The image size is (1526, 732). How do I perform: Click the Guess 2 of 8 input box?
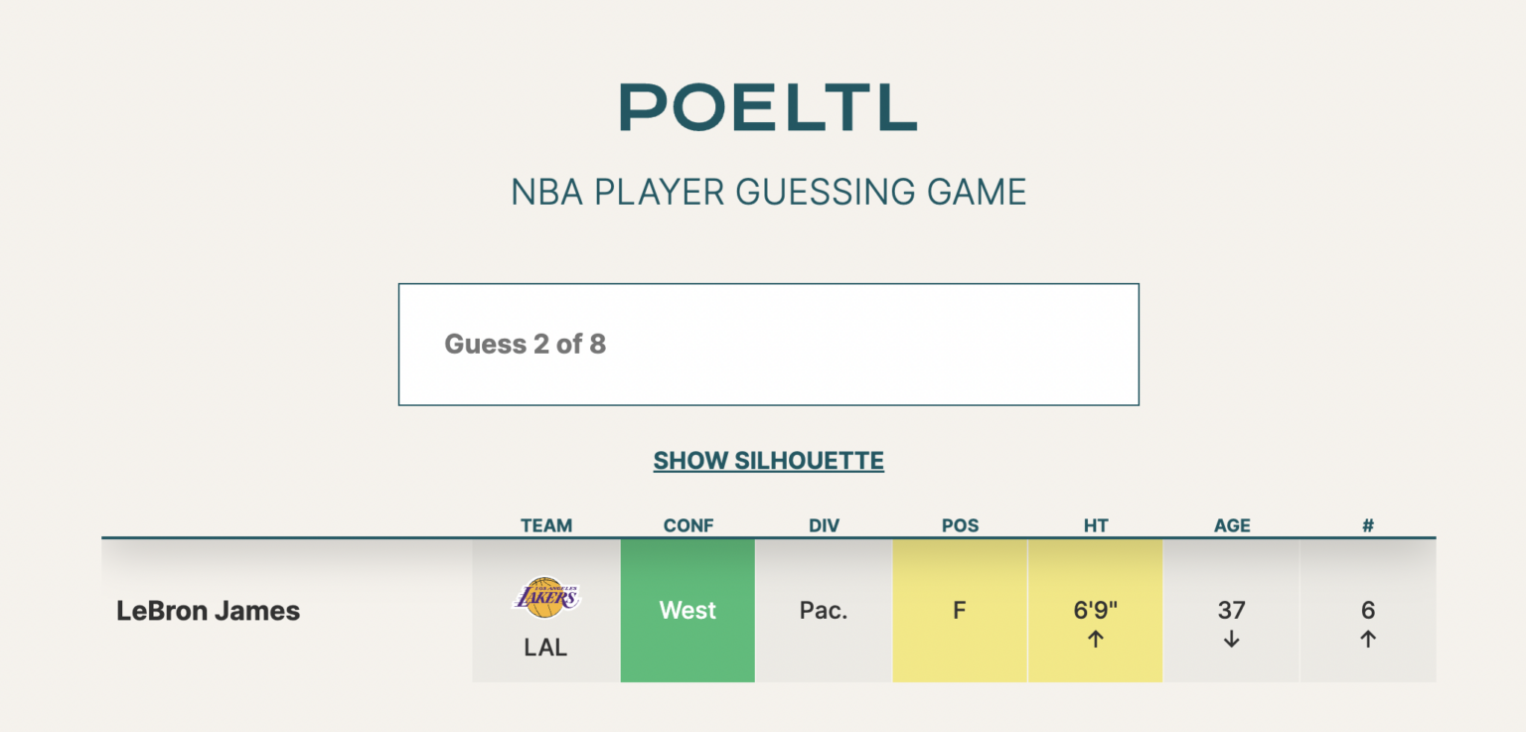pyautogui.click(x=767, y=344)
